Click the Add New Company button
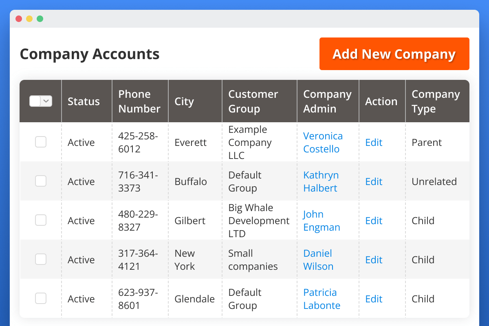 (394, 54)
